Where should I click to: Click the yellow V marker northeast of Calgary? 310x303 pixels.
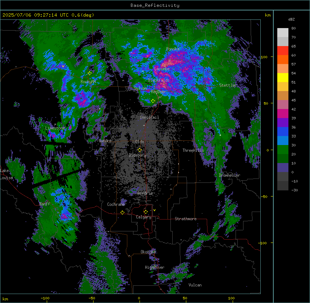(154, 210)
